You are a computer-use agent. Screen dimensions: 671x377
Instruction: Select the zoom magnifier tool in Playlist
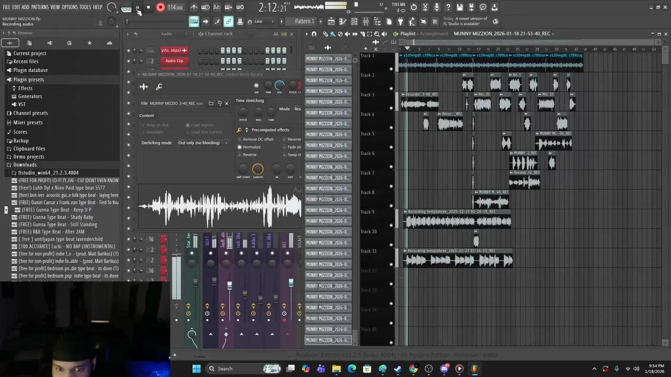376,34
